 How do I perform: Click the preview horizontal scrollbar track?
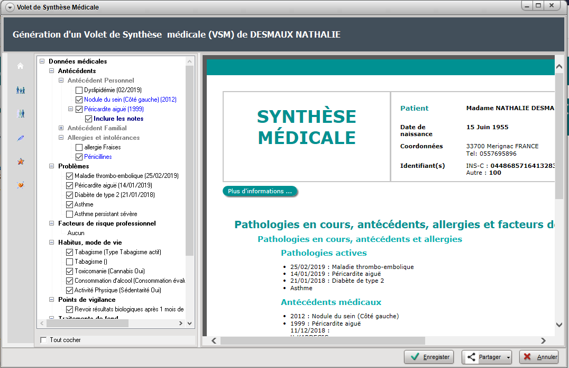tap(476, 340)
